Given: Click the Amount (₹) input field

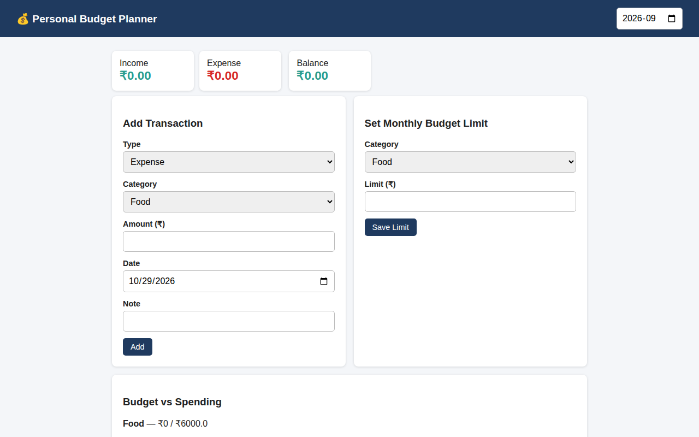Looking at the screenshot, I should click(x=229, y=241).
